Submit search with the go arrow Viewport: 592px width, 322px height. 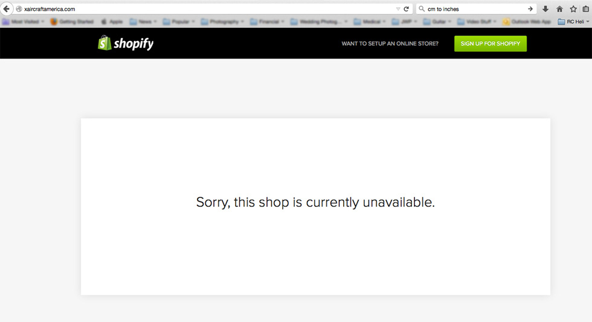click(530, 8)
